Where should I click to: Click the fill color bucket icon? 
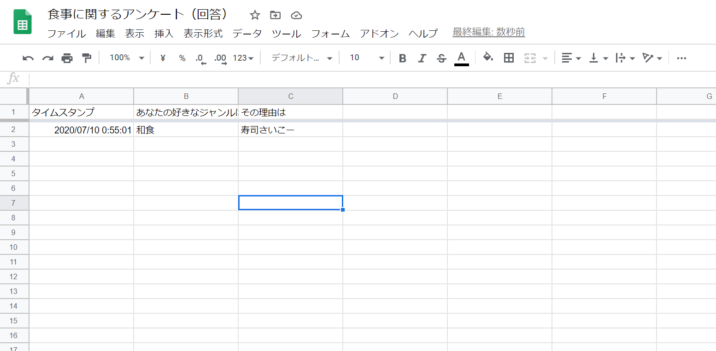488,58
